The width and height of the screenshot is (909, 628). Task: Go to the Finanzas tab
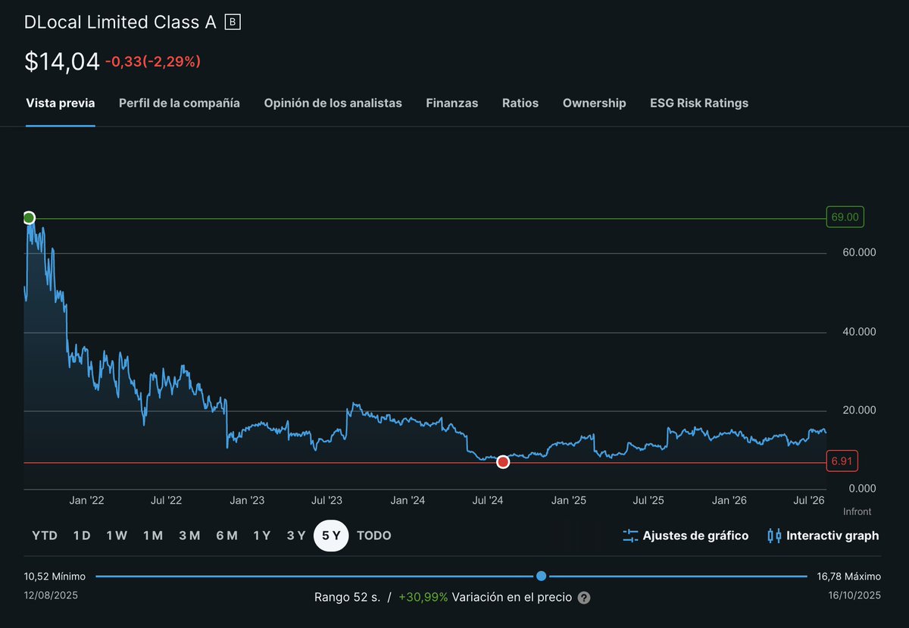[452, 103]
